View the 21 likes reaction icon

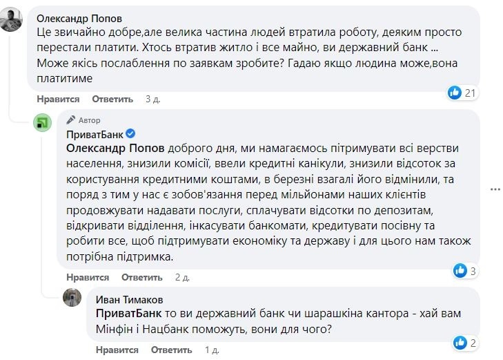[x=455, y=93]
